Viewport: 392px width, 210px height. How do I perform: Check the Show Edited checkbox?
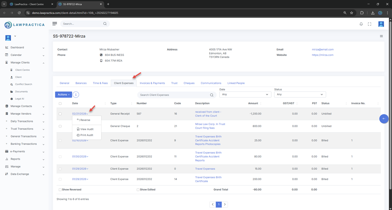tap(138, 190)
